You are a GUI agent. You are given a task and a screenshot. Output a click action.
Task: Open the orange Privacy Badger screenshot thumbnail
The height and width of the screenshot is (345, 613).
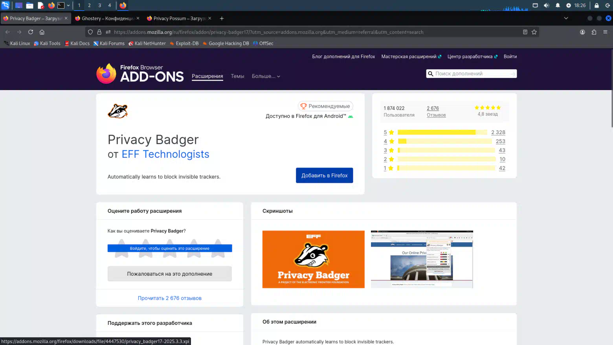coord(314,259)
